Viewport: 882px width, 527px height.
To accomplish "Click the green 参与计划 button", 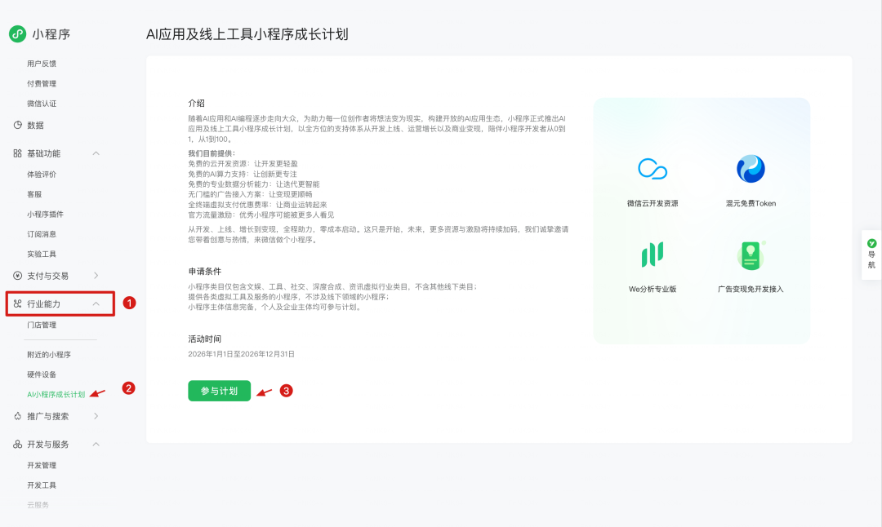I will (x=220, y=391).
